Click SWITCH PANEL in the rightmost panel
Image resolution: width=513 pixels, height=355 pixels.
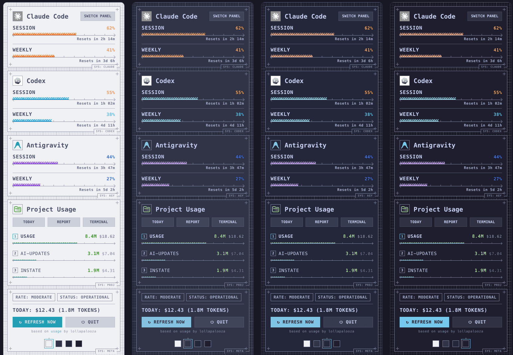tap(485, 16)
